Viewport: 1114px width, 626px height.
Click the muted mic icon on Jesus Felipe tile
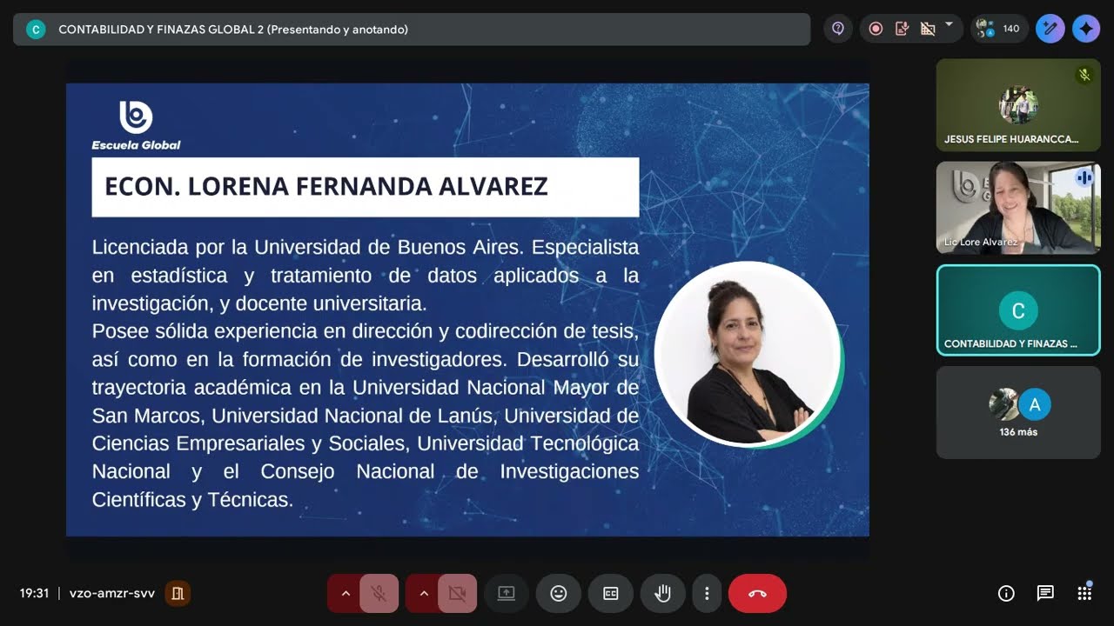(1084, 76)
